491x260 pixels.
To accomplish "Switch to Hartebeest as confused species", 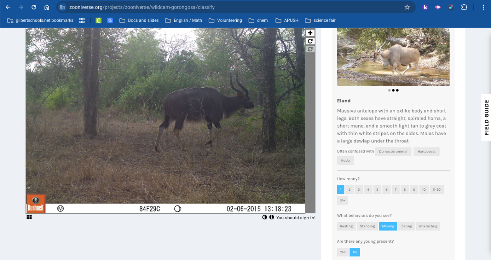I will point(427,152).
